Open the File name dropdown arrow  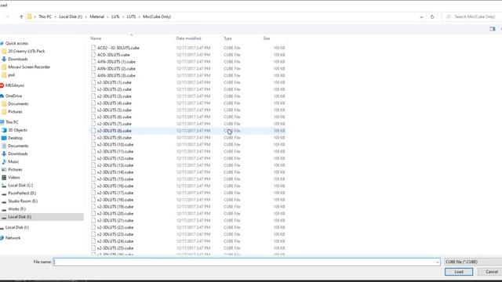click(x=438, y=262)
